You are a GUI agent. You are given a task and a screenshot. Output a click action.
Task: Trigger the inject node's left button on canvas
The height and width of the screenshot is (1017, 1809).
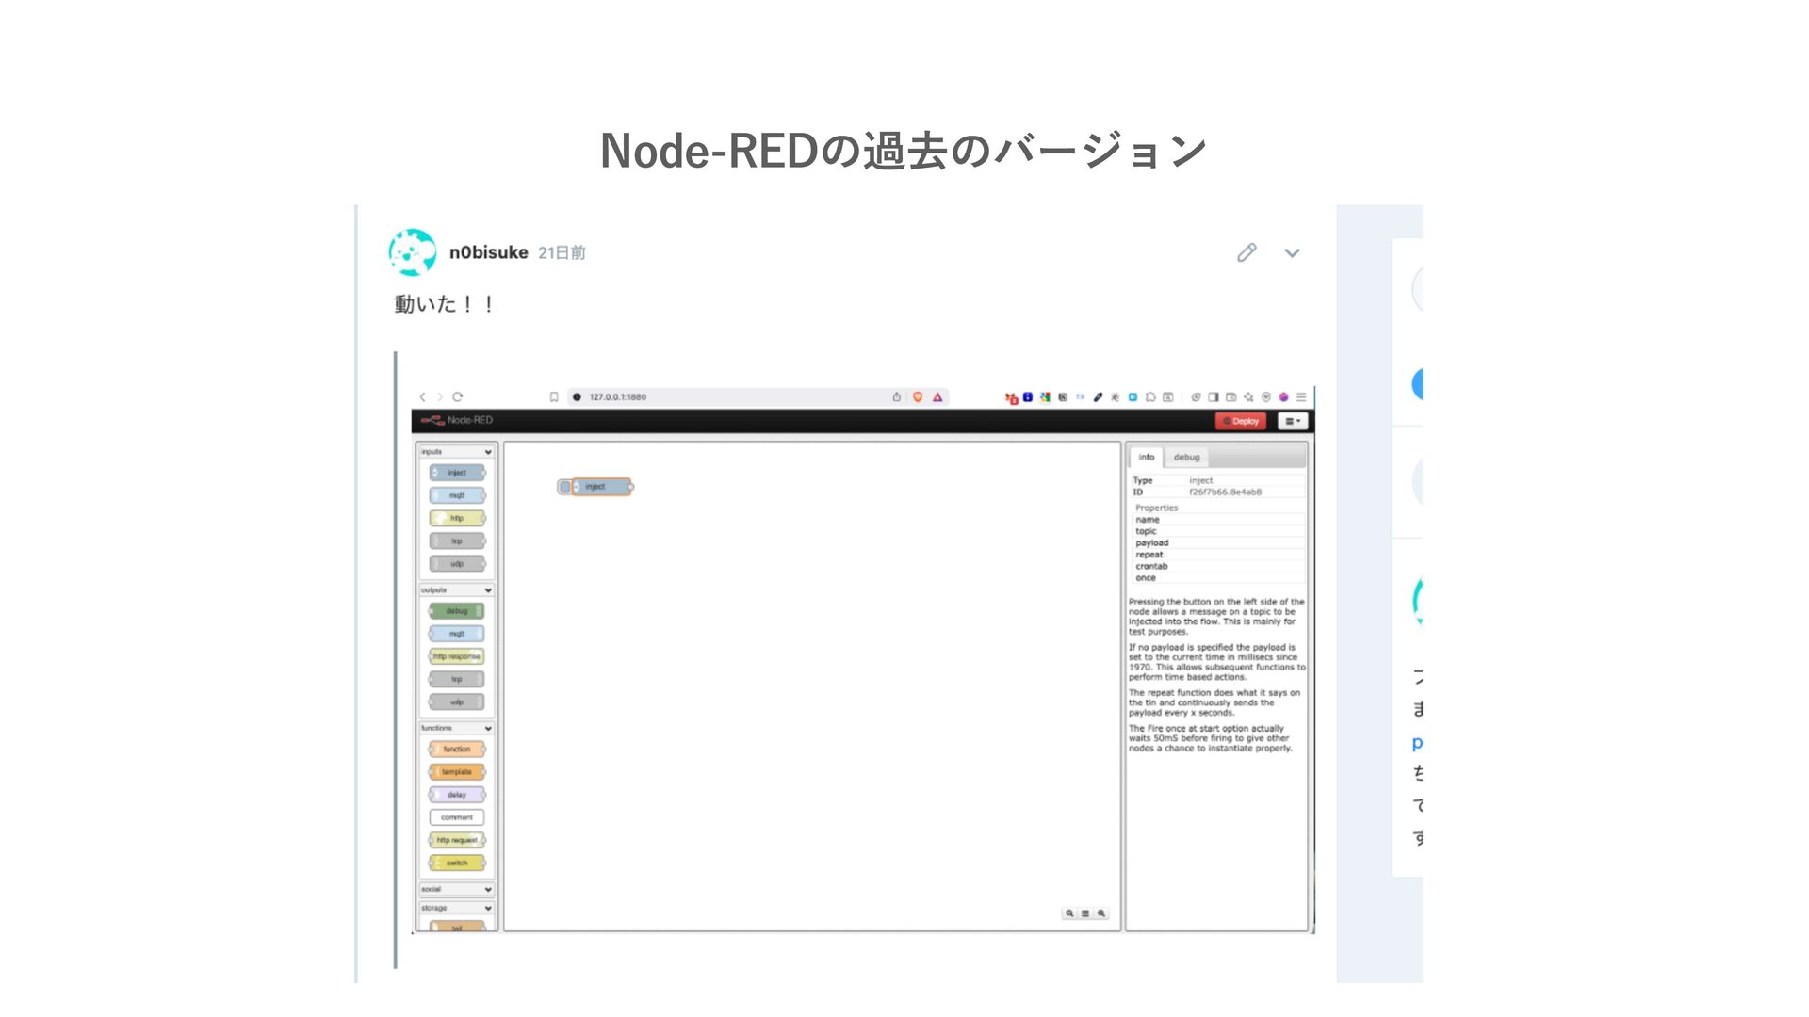(x=564, y=487)
